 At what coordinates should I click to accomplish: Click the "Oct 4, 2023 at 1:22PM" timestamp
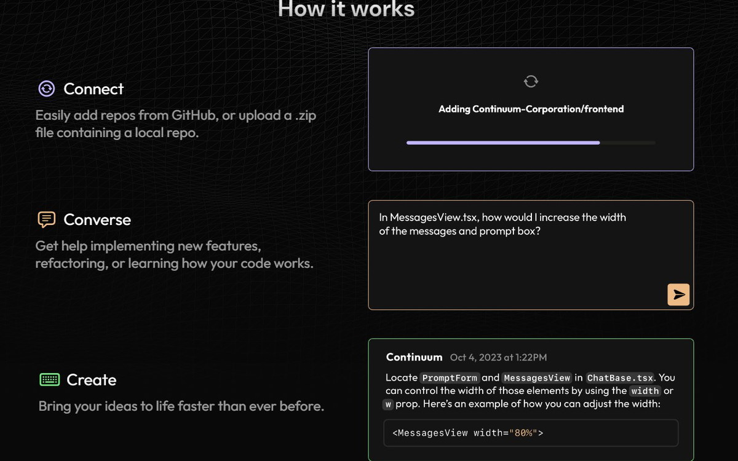pyautogui.click(x=498, y=357)
